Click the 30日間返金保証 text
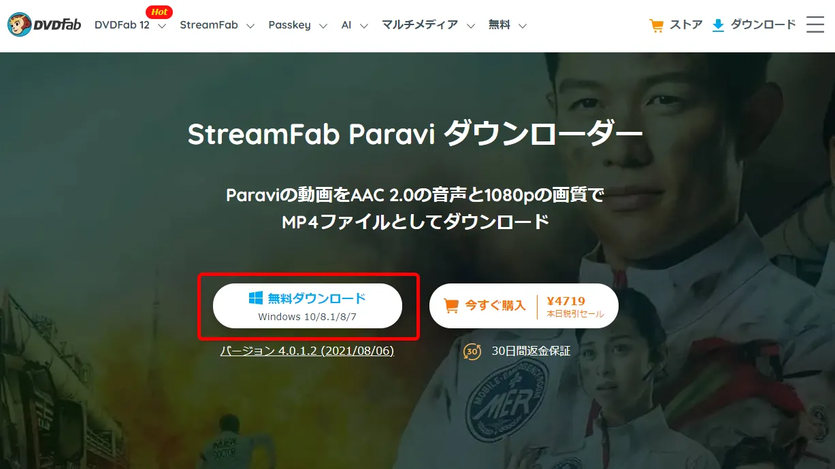Screen dimensions: 835x469 coord(531,351)
